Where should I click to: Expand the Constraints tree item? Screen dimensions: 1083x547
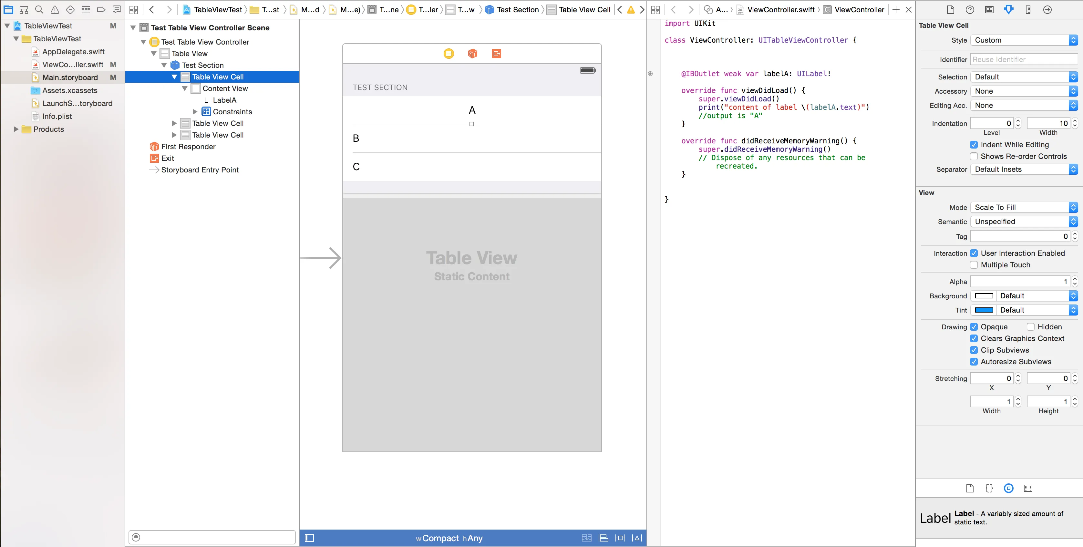pyautogui.click(x=195, y=112)
